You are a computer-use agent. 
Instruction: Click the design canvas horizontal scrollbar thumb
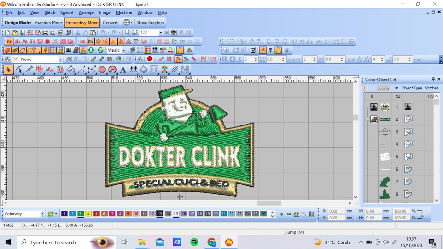point(269,203)
